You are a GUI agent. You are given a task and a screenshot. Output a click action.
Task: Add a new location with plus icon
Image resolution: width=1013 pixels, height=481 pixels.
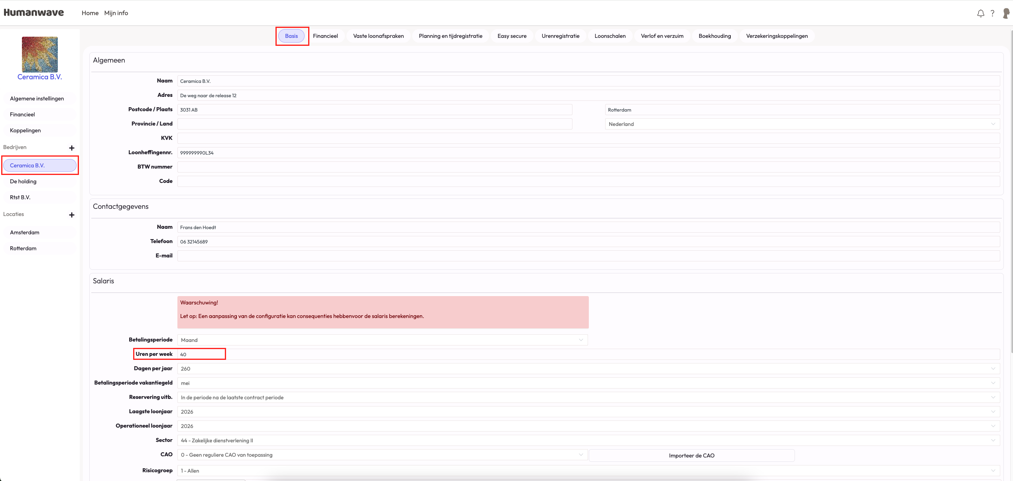[72, 215]
